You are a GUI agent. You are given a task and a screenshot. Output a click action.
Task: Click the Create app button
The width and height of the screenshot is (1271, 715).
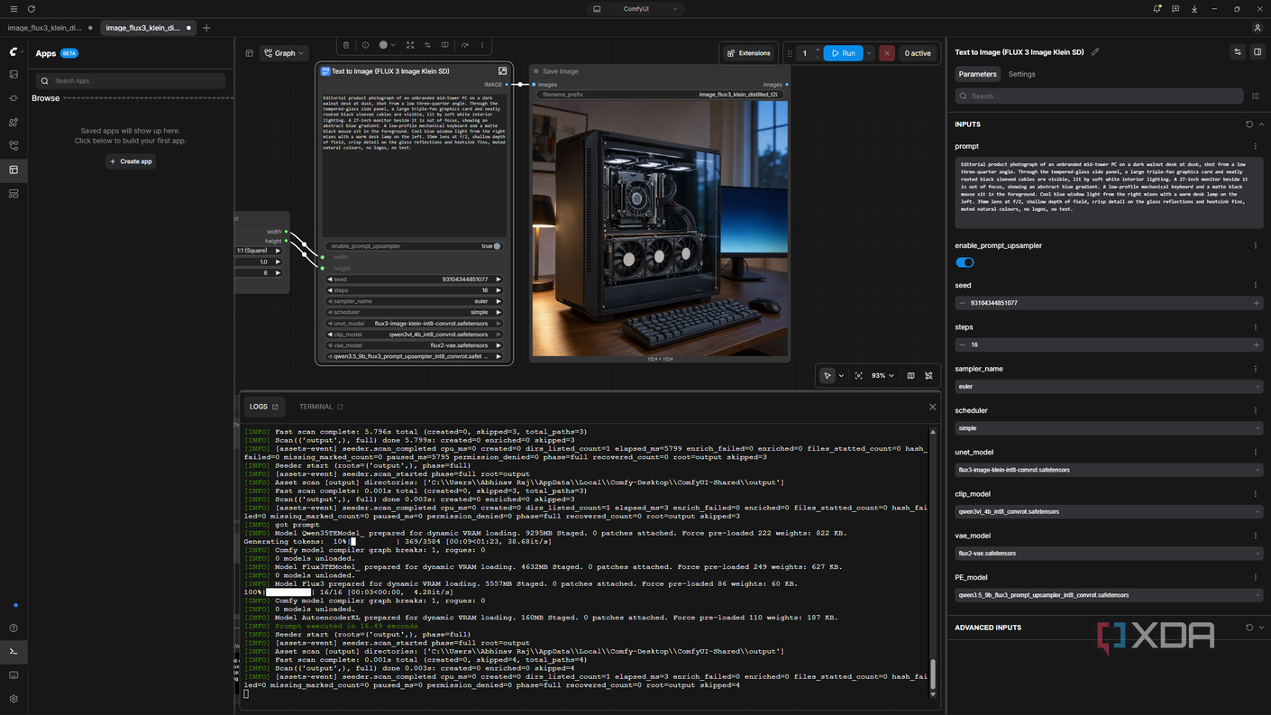tap(131, 161)
